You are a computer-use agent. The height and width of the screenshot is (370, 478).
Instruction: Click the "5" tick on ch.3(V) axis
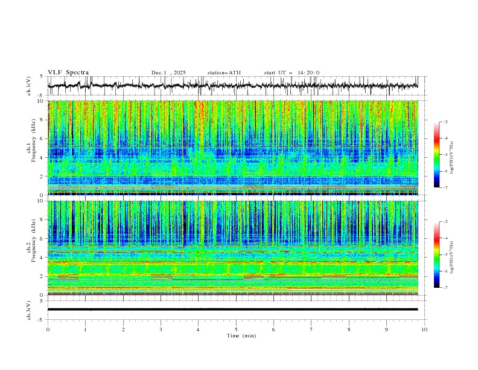(41, 301)
